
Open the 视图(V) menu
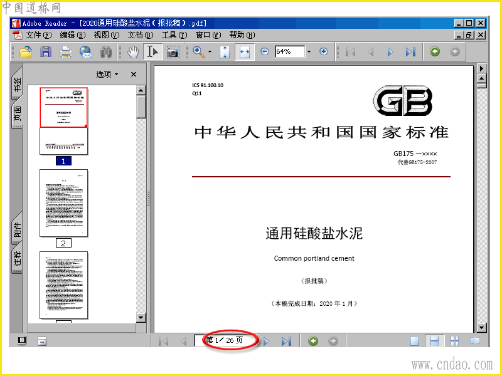click(107, 35)
